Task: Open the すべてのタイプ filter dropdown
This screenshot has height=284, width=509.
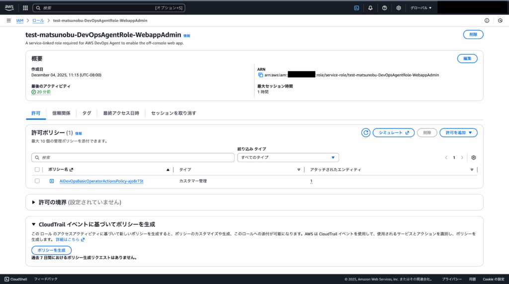Action: (x=288, y=158)
